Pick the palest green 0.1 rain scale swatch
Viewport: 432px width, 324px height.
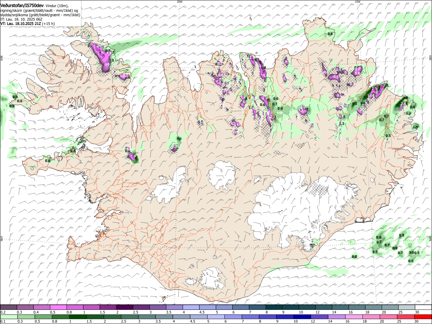pyautogui.click(x=9, y=317)
